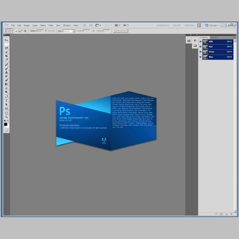The height and width of the screenshot is (239, 239).
Task: Select the Dodge tool
Action: [x=6, y=92]
